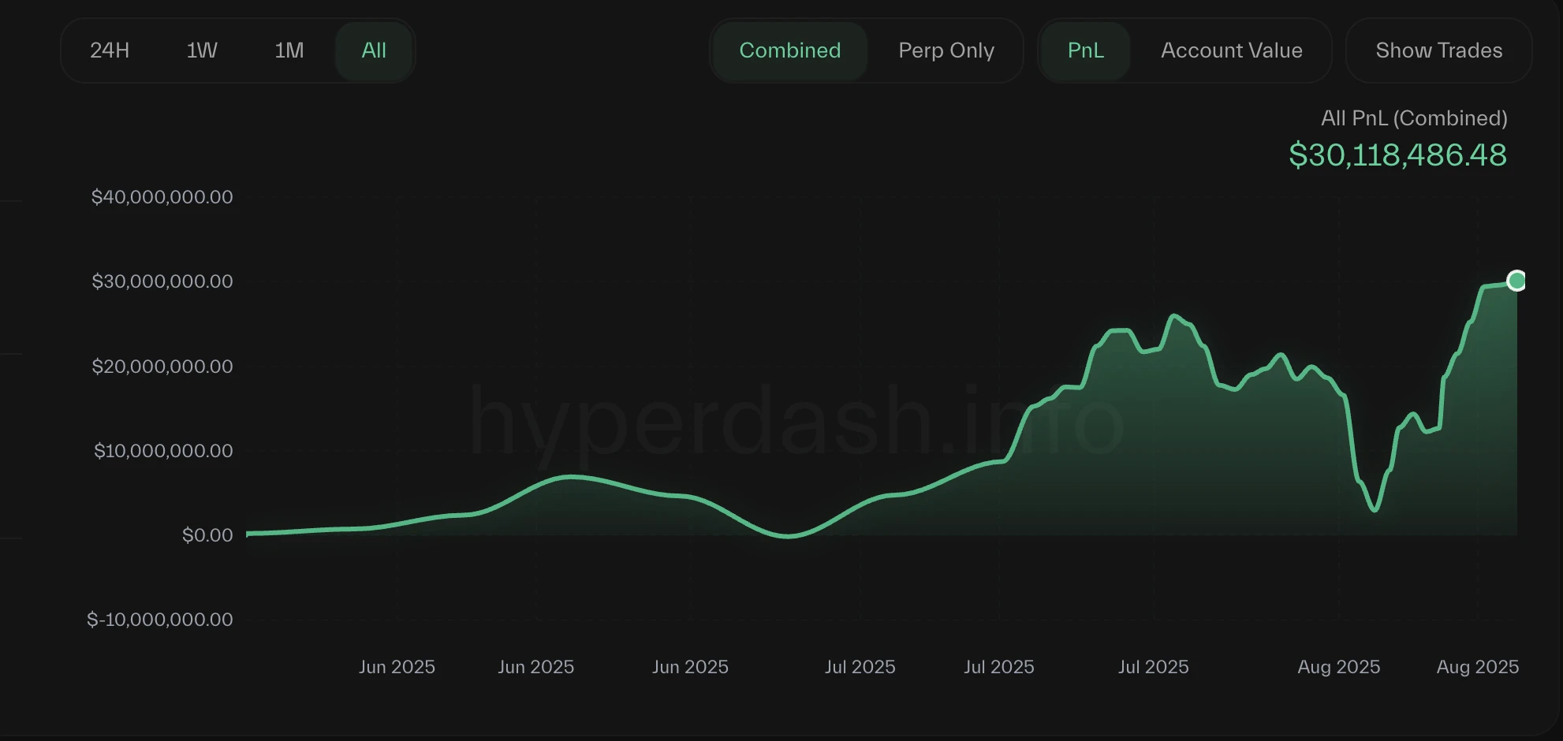The height and width of the screenshot is (741, 1563).
Task: Select the 1M time range
Action: [289, 50]
